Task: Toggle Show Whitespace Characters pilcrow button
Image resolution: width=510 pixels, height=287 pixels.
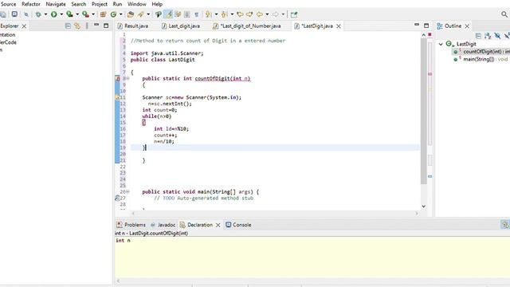Action: tap(197, 14)
